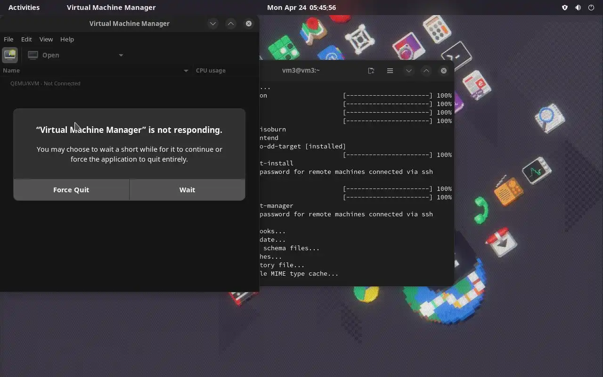Close the vm3@vm3 terminal window

tap(444, 71)
